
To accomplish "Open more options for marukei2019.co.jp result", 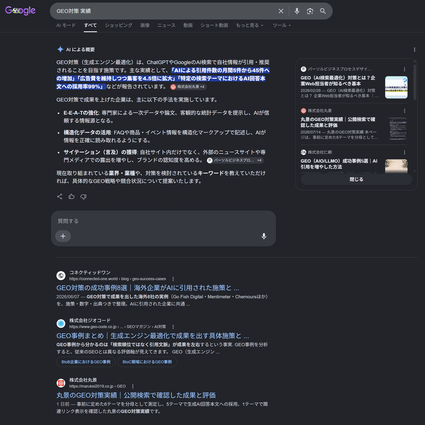I will pos(133,386).
